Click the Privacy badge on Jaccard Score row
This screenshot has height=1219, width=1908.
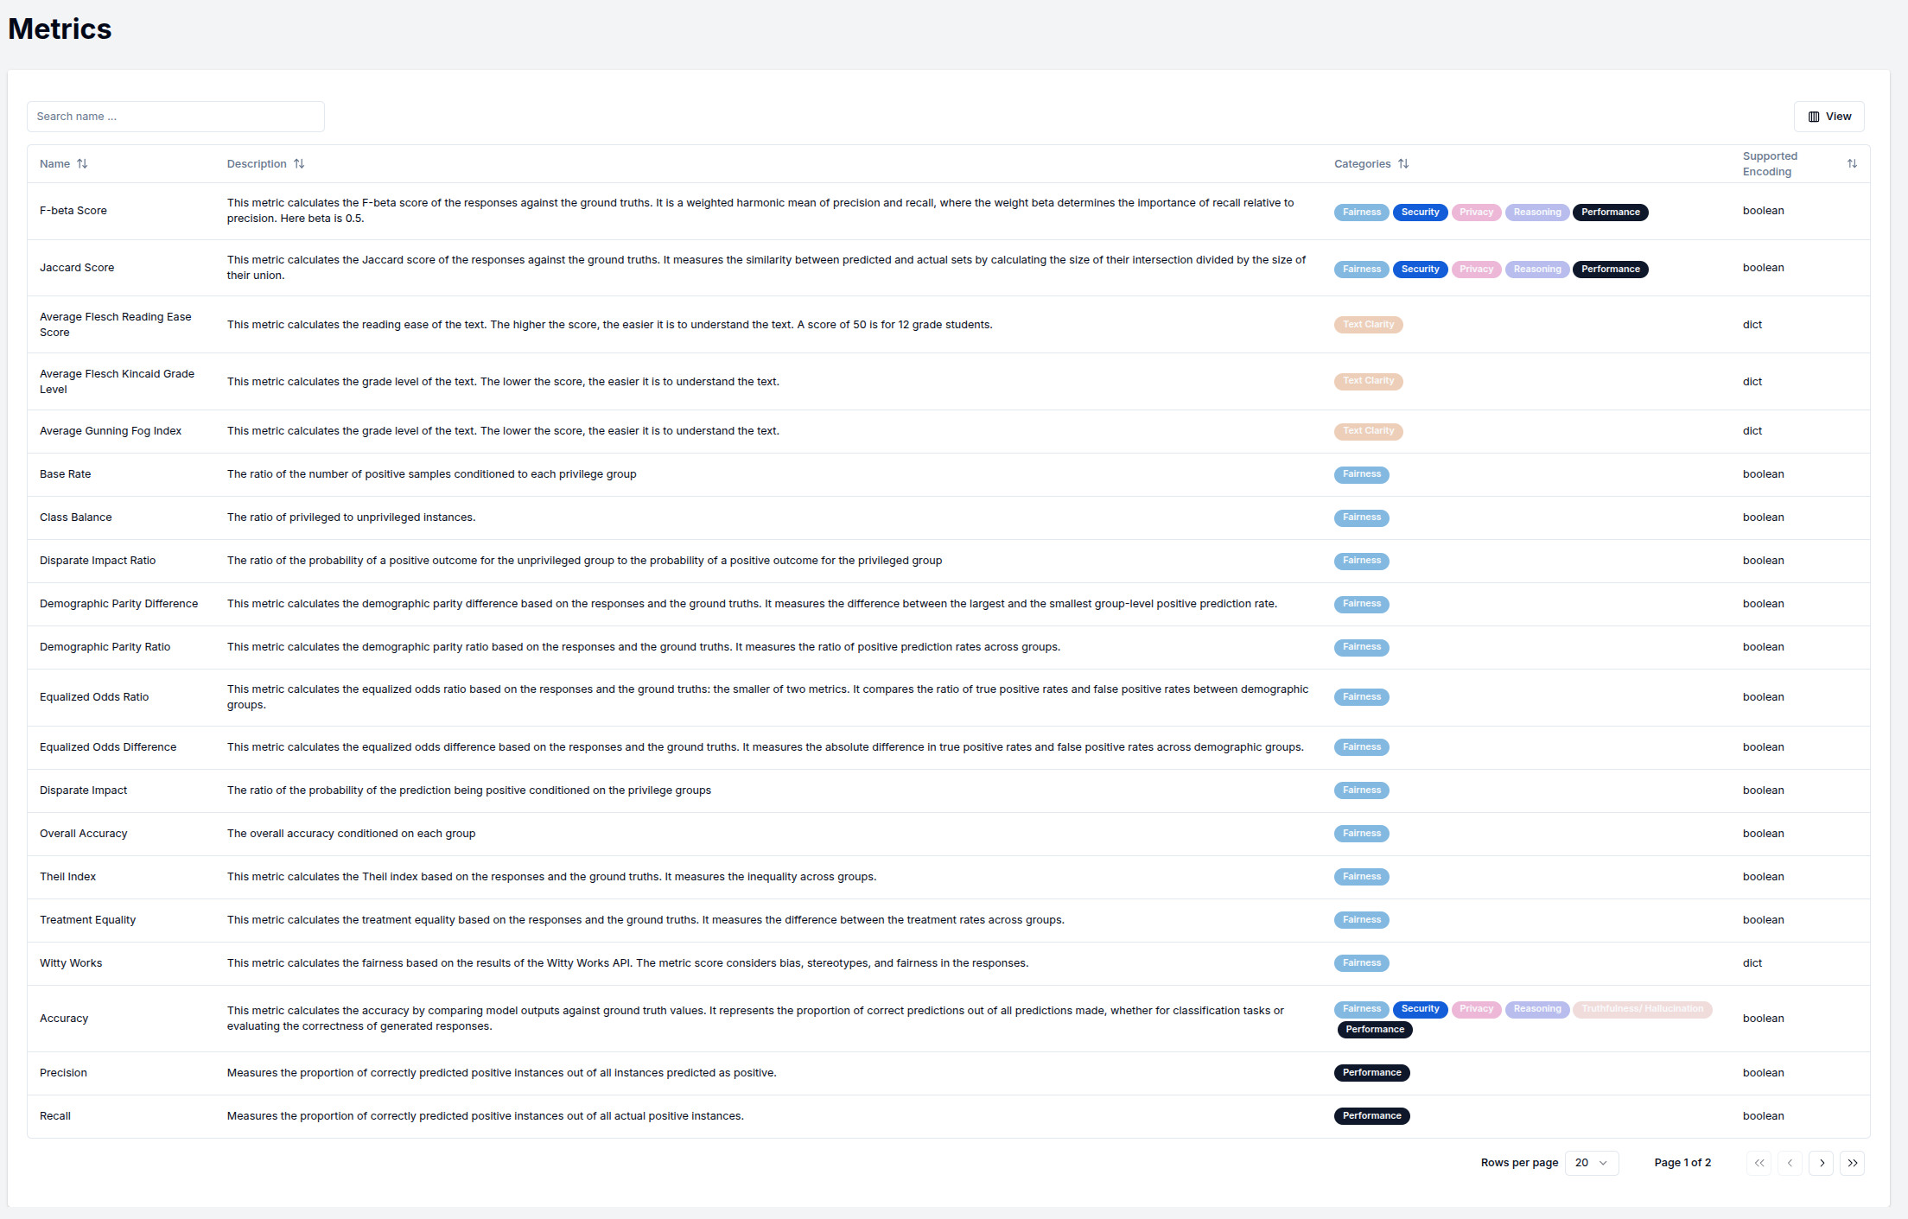[x=1476, y=269]
